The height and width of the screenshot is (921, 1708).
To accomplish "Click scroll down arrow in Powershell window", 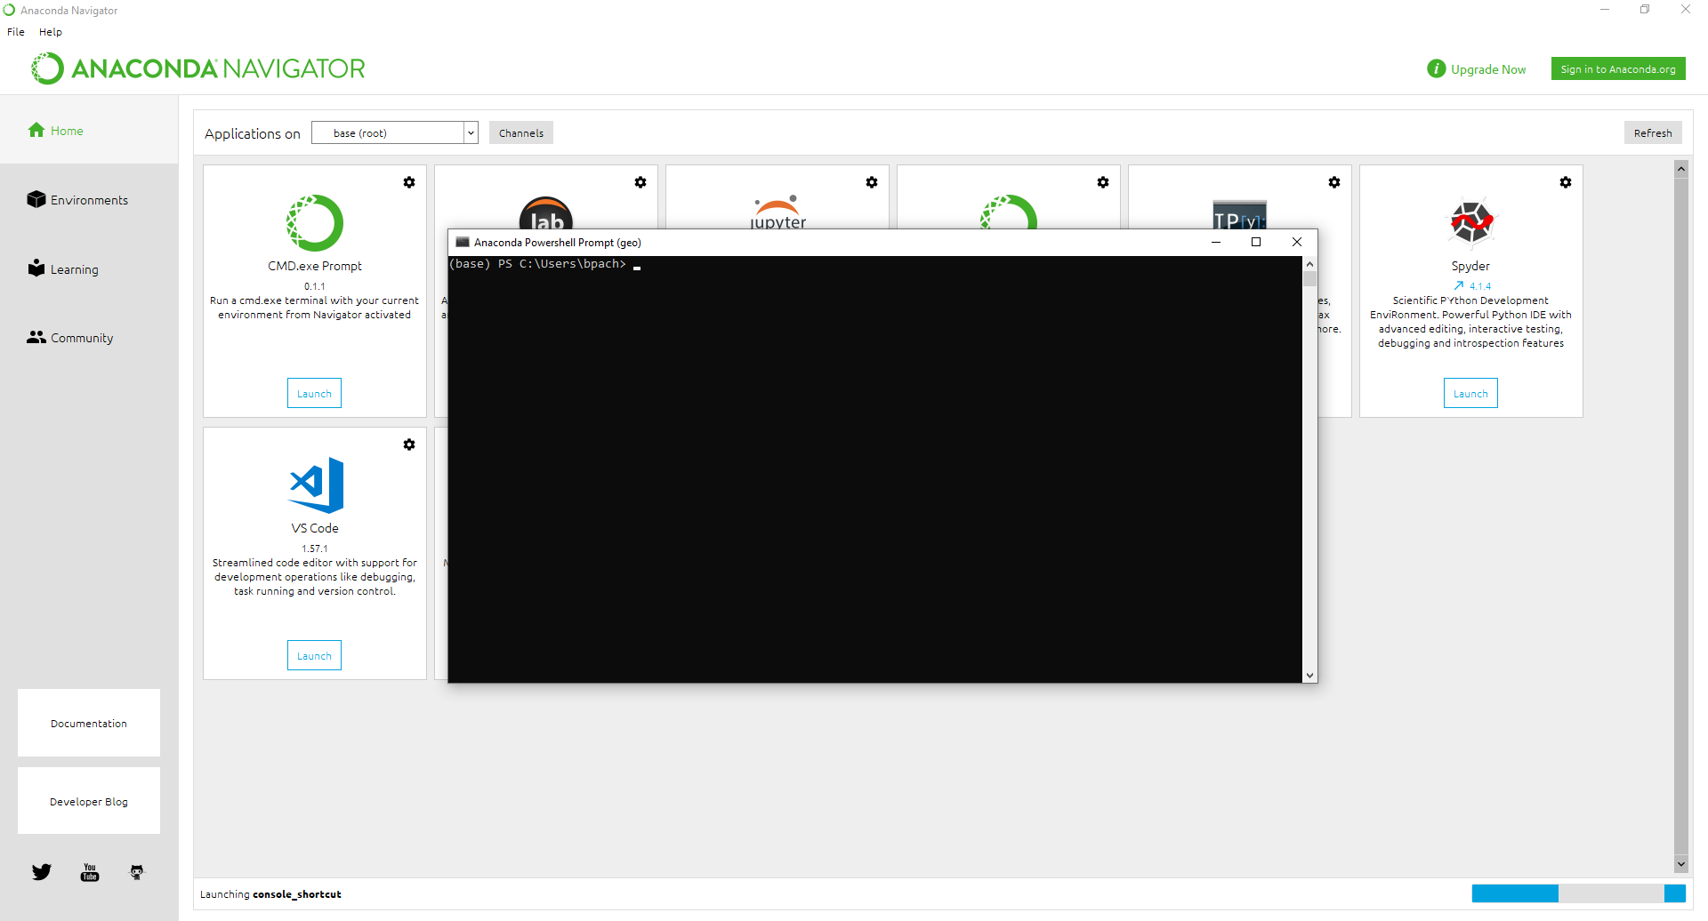I will (1309, 676).
